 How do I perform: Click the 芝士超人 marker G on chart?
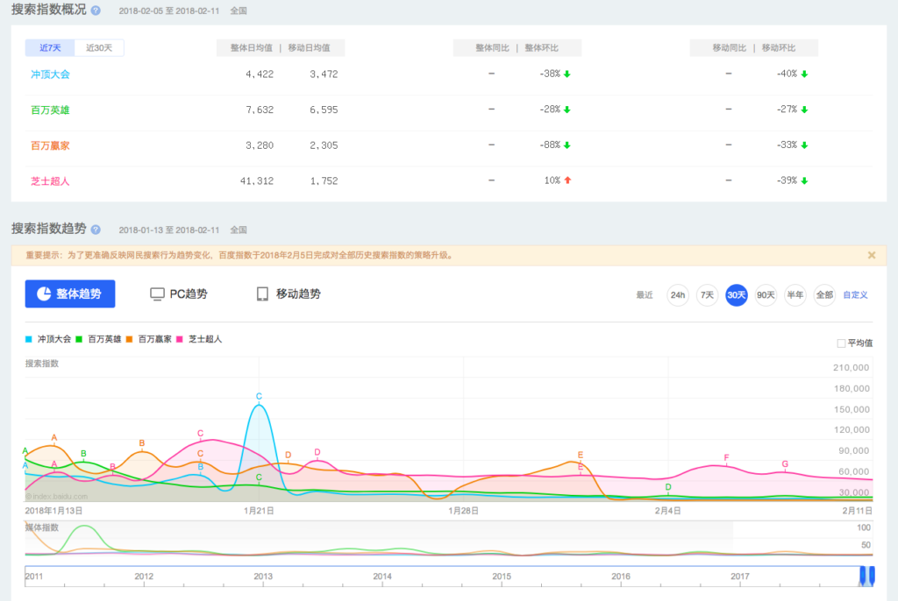(785, 464)
